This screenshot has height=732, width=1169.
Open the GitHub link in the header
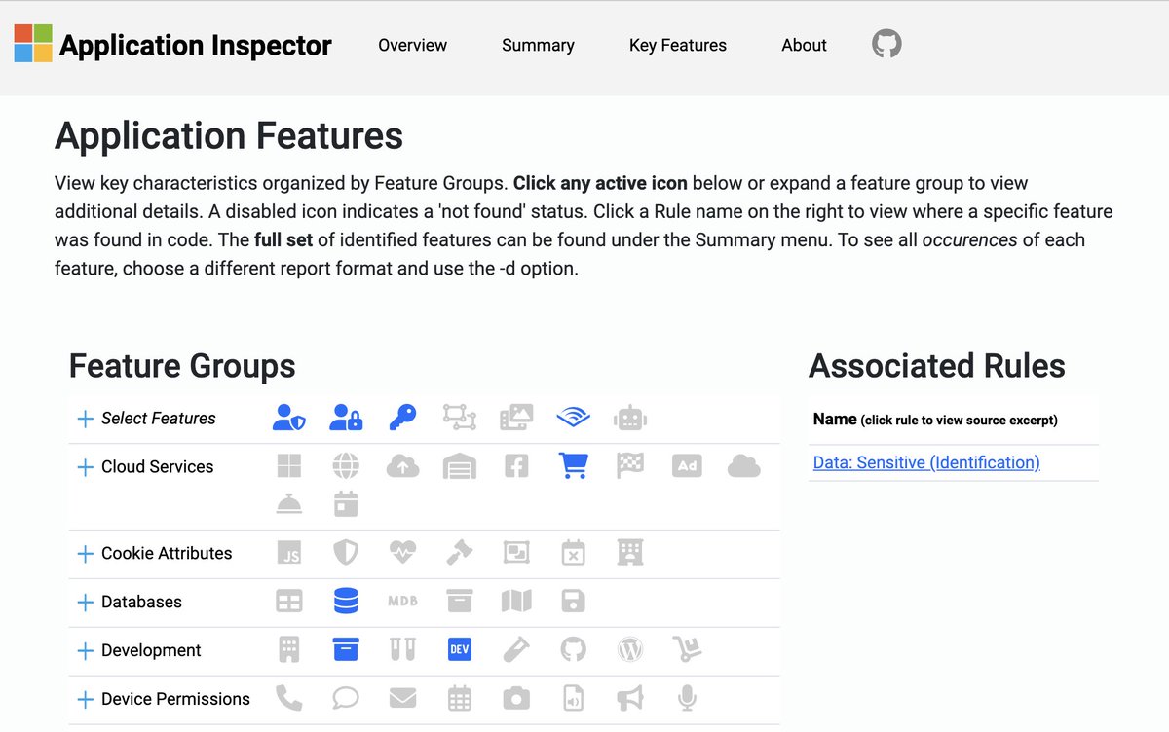pyautogui.click(x=886, y=44)
